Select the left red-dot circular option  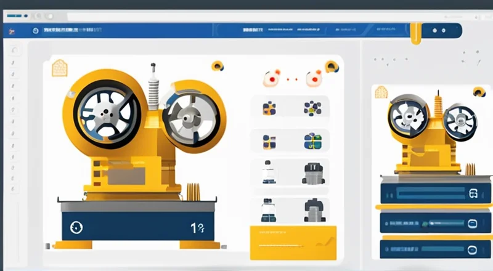click(272, 78)
